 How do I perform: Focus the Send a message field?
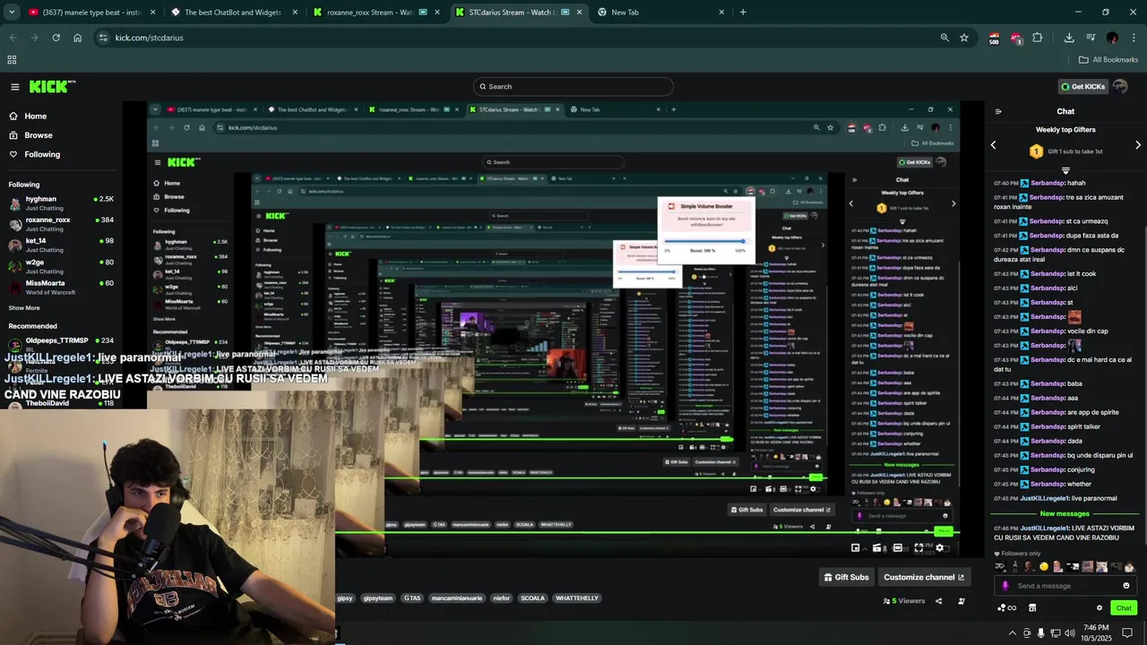tap(1066, 586)
